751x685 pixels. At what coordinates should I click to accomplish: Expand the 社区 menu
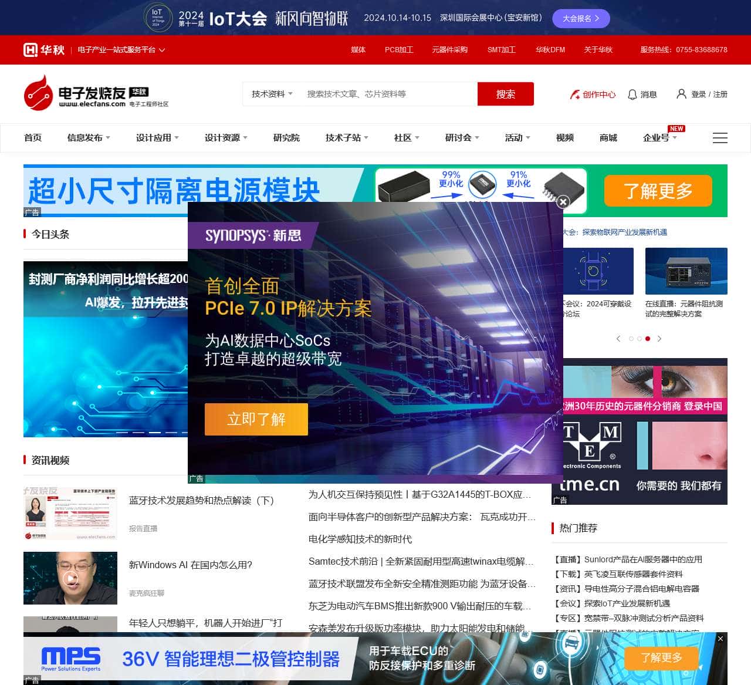pos(407,138)
